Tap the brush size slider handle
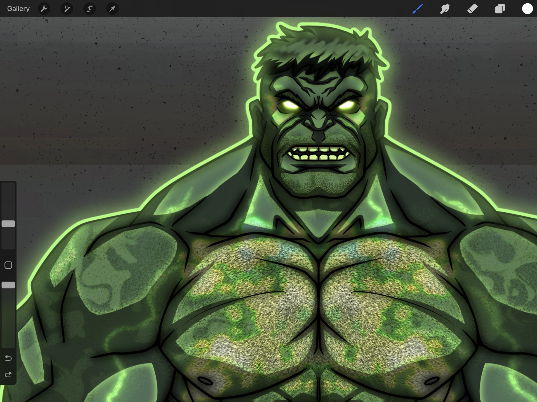 [x=8, y=223]
